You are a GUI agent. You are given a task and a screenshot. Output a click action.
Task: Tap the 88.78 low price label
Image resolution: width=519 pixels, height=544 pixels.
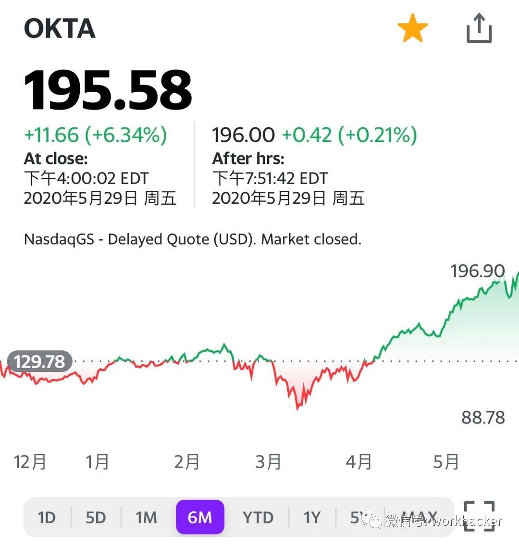483,418
